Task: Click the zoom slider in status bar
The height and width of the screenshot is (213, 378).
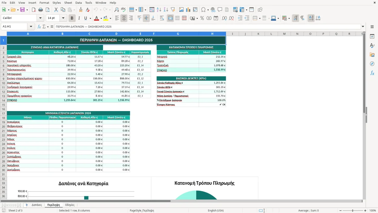Action: click(x=353, y=210)
